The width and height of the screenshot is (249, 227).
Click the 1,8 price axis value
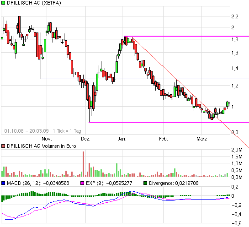click(235, 39)
